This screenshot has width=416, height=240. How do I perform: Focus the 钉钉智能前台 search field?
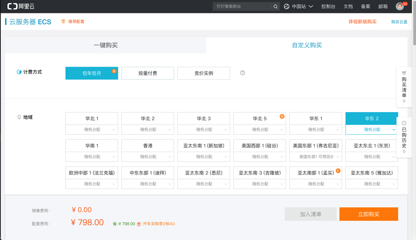(242, 6)
